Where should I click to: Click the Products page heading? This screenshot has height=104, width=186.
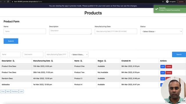(93, 13)
